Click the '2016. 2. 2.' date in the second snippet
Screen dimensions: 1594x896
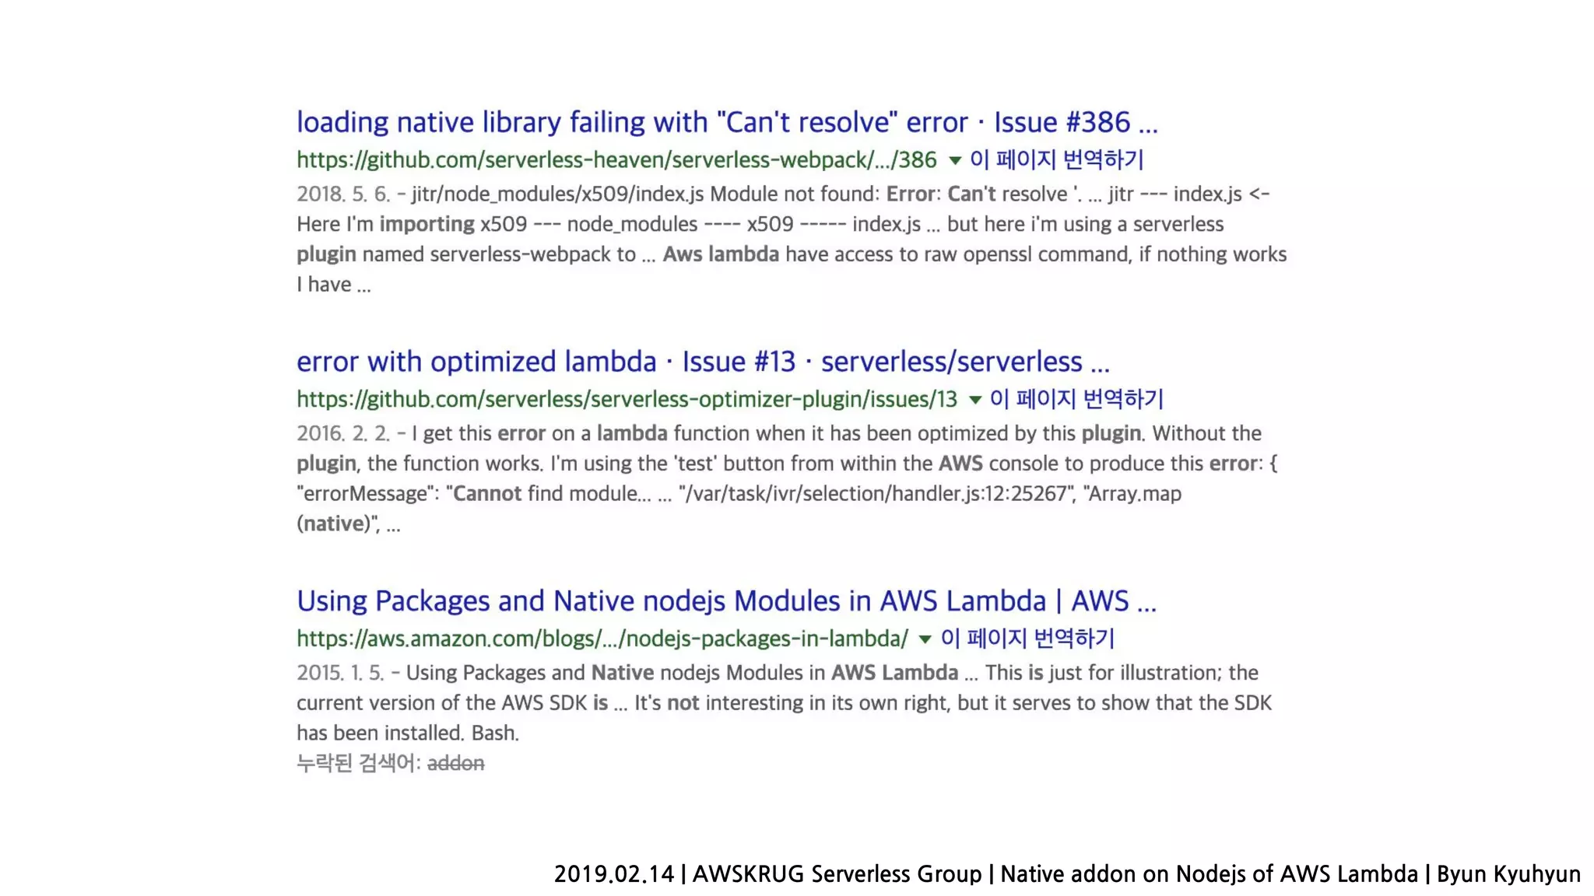343,433
